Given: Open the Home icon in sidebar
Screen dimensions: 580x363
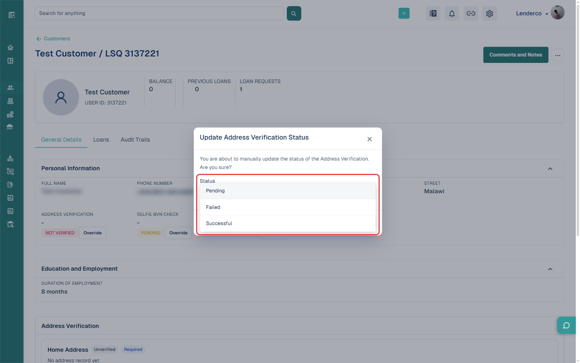Looking at the screenshot, I should click(x=10, y=48).
